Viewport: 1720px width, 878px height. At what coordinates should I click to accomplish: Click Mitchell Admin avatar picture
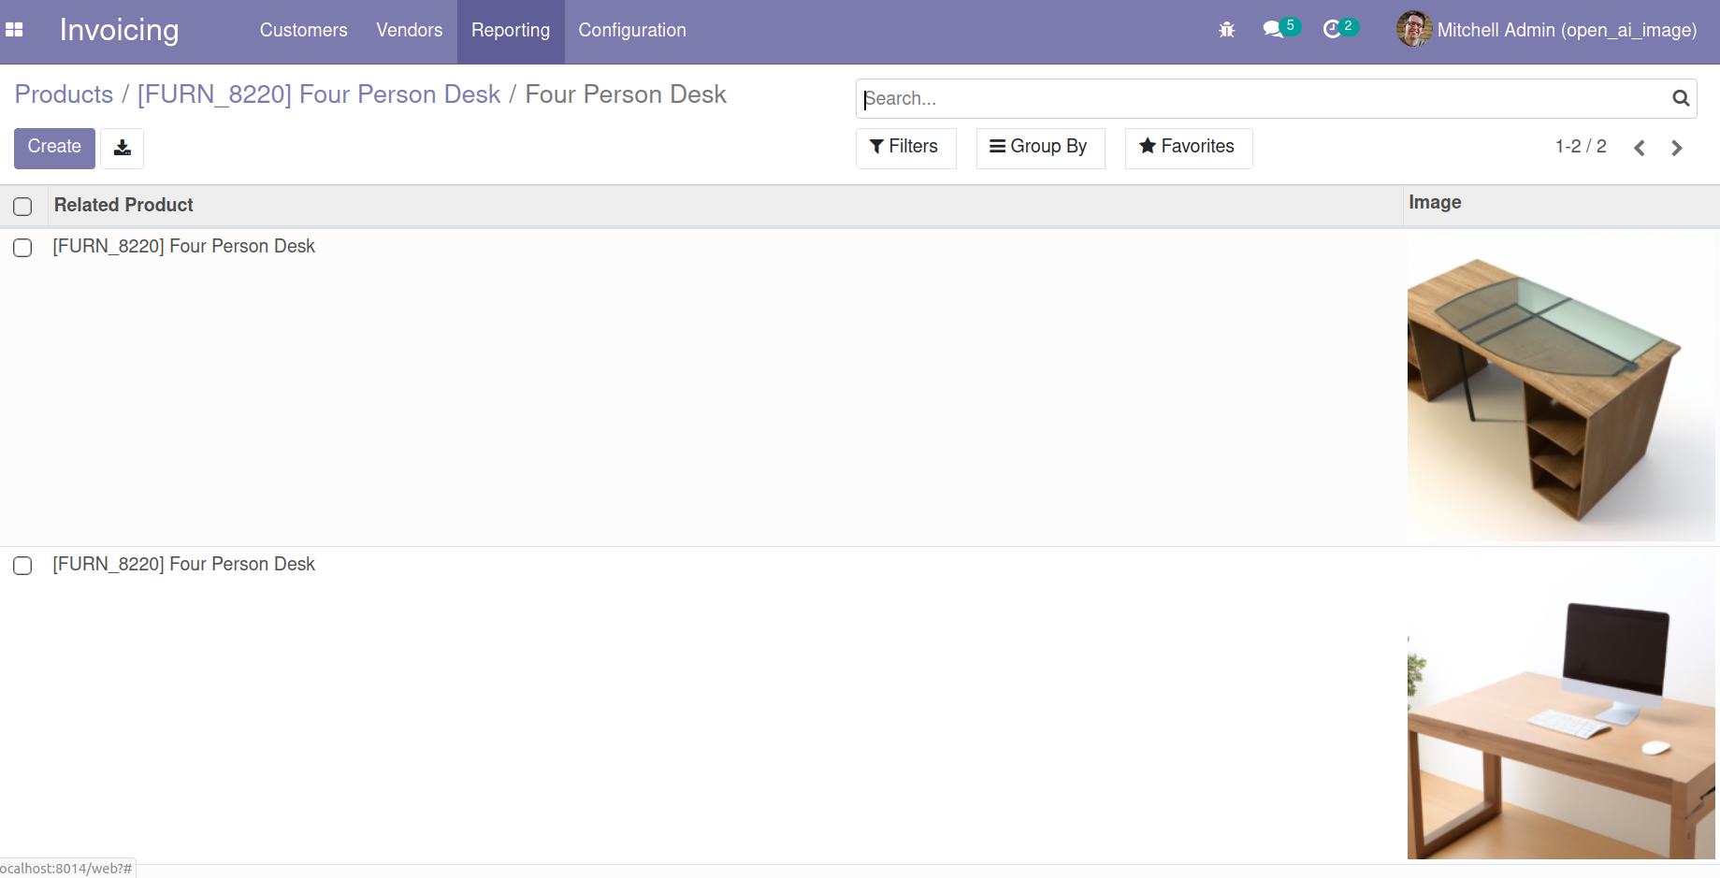[x=1414, y=30]
